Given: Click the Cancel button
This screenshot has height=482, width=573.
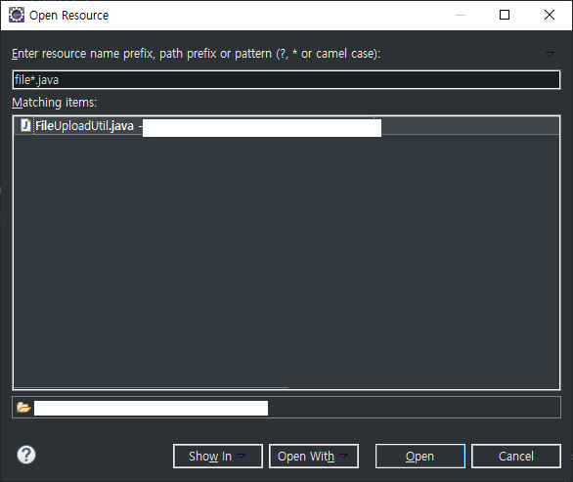Looking at the screenshot, I should (x=516, y=456).
